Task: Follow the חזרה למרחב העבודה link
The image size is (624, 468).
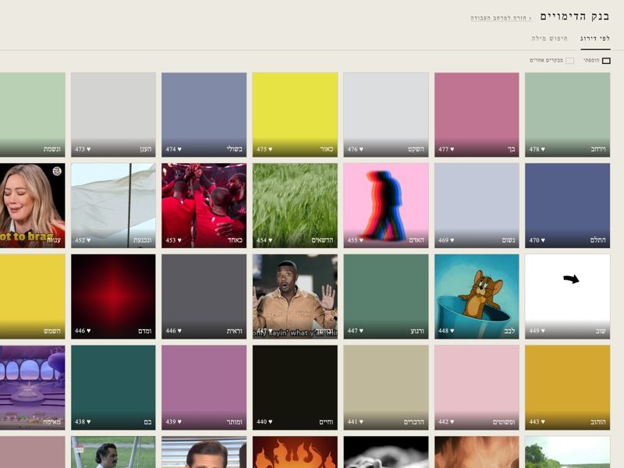Action: click(x=501, y=18)
